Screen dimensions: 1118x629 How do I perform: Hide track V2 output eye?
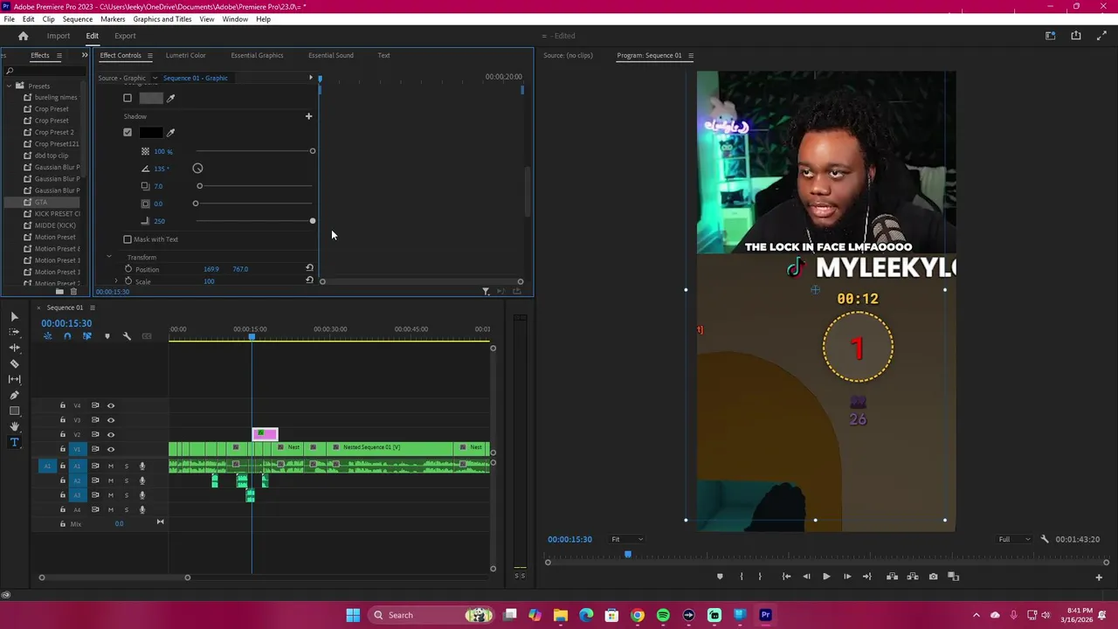111,434
